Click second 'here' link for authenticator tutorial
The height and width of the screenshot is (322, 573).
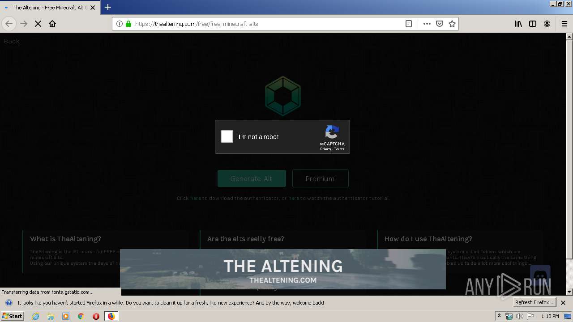click(294, 198)
